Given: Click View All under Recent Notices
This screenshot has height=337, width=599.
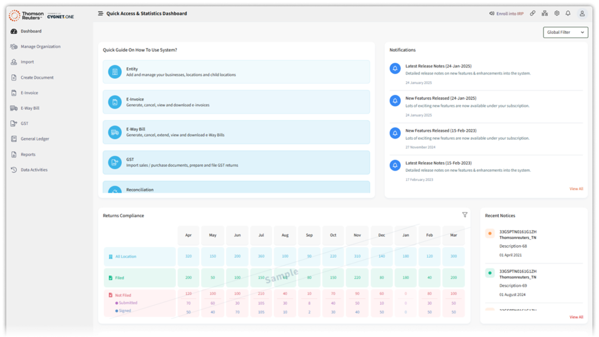Looking at the screenshot, I should pyautogui.click(x=576, y=317).
